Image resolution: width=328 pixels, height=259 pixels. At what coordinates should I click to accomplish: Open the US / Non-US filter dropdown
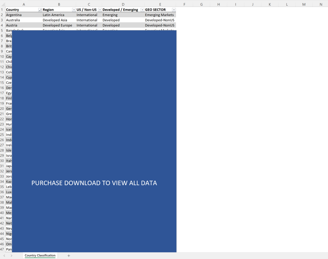click(x=100, y=10)
